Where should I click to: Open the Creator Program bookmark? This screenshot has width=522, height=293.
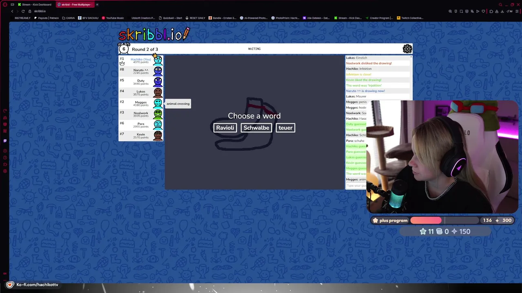pyautogui.click(x=379, y=18)
